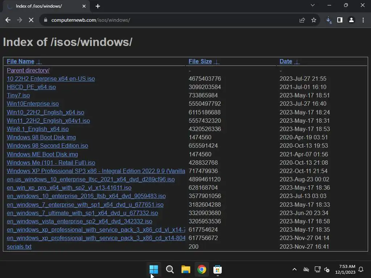Click en_windows_7_enterprise_with_sp1 iso link
This screenshot has width=371, height=278.
coord(85,205)
